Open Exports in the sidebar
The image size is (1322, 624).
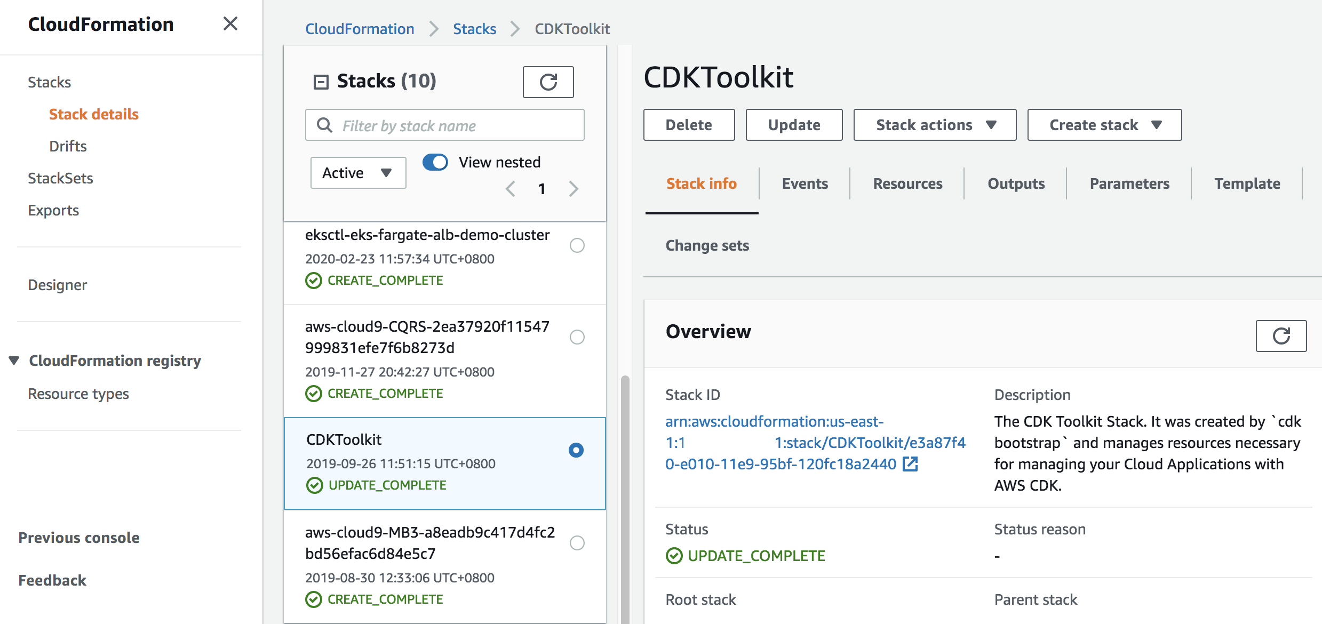[x=53, y=210]
